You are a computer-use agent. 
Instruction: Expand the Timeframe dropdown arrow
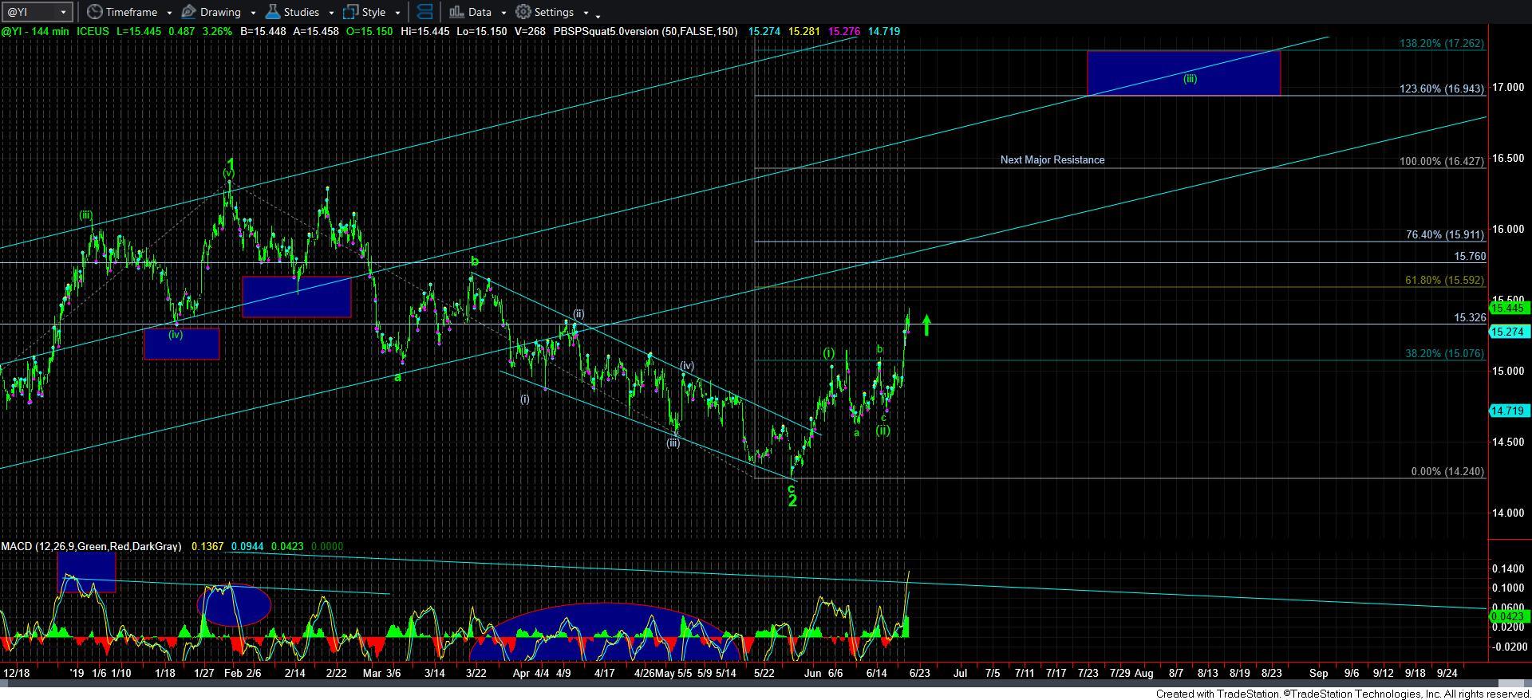pos(169,13)
